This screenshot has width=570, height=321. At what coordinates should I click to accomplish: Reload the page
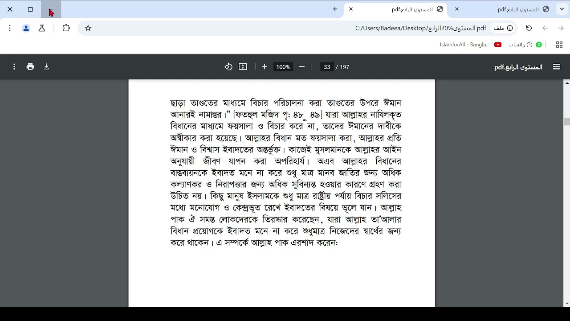529,28
